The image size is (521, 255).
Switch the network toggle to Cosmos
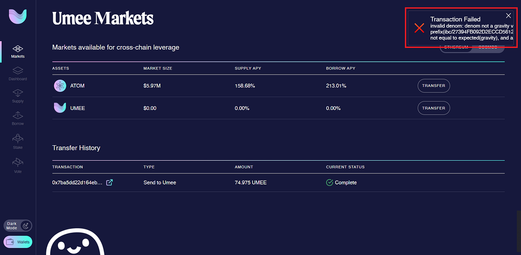[x=488, y=48]
